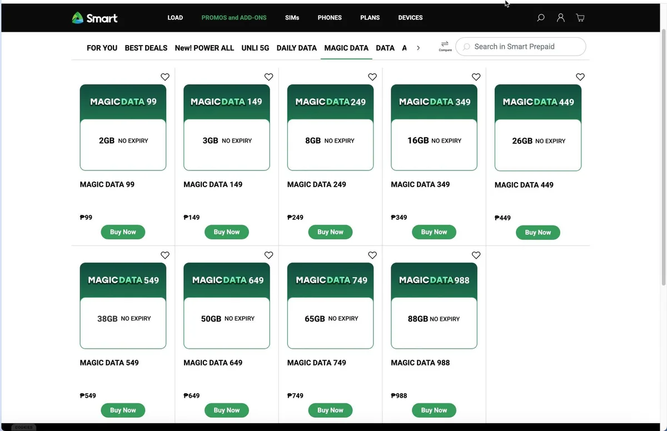Open the PHONES menu in top navigation
Image resolution: width=667 pixels, height=431 pixels.
(330, 18)
